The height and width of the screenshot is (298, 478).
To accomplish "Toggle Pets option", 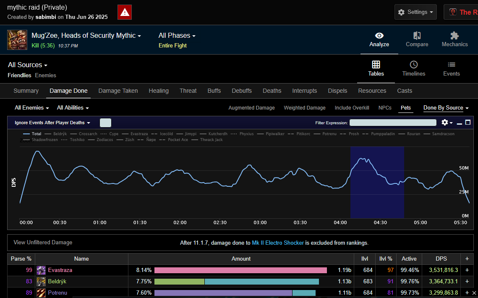I will pyautogui.click(x=406, y=108).
